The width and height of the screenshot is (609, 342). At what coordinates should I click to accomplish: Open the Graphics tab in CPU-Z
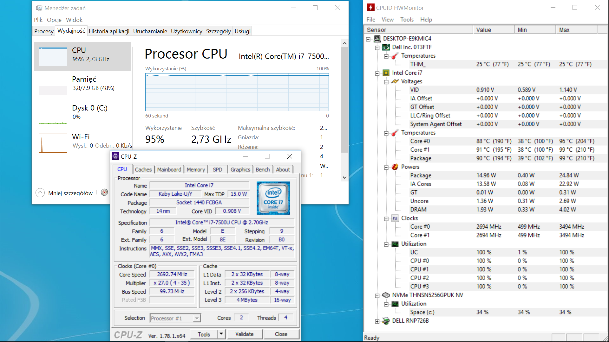click(240, 169)
